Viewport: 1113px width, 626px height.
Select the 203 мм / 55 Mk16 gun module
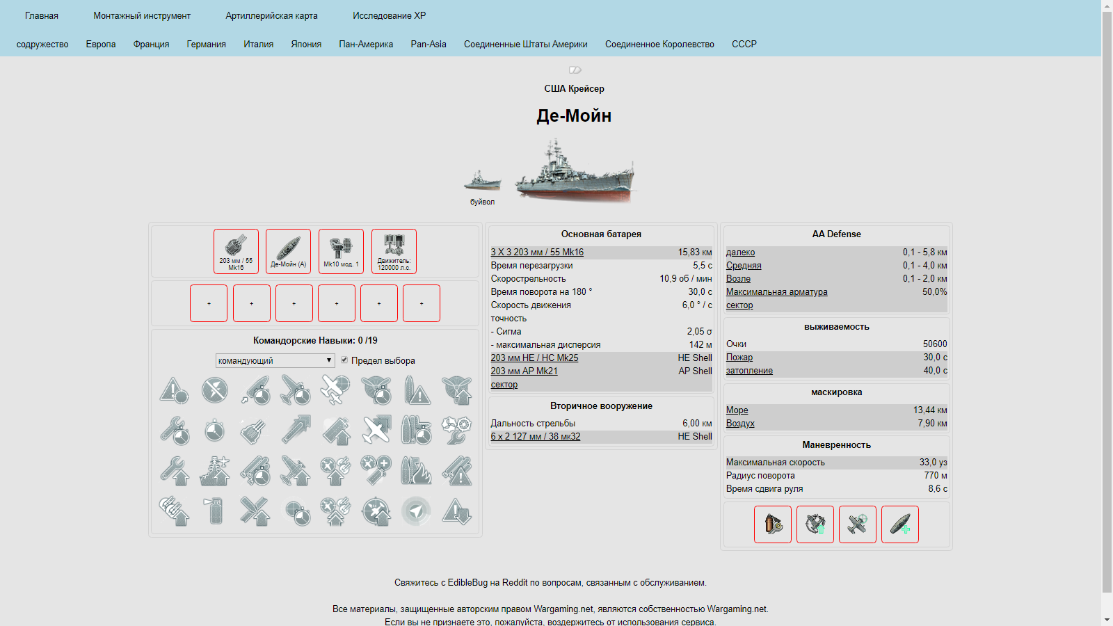pyautogui.click(x=236, y=251)
